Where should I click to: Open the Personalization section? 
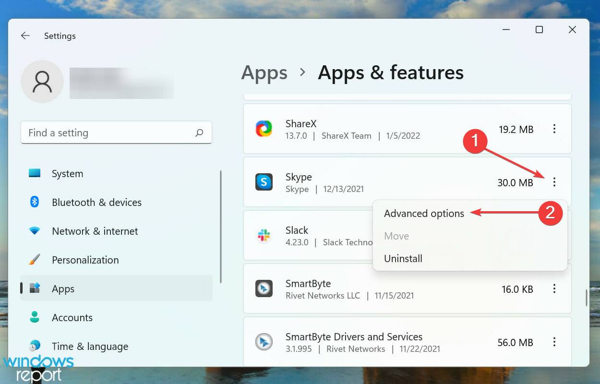click(x=85, y=260)
